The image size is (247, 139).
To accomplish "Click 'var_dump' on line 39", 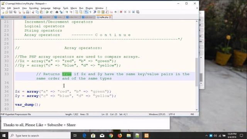I will (24, 105).
